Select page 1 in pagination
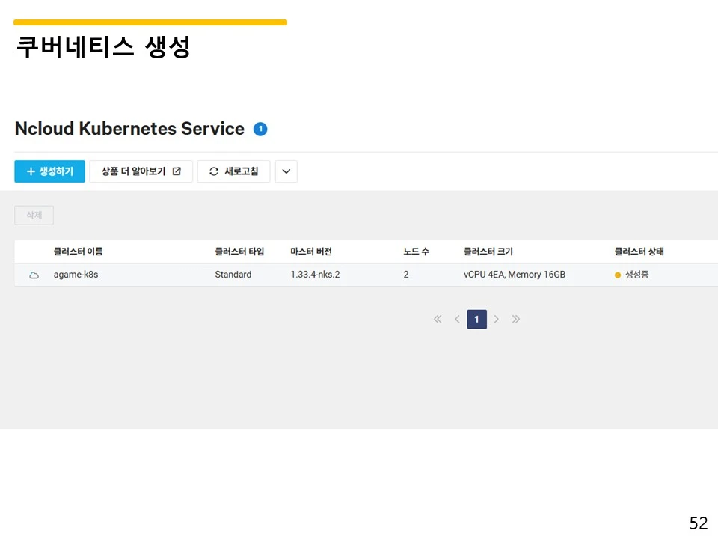This screenshot has height=539, width=718. pos(476,319)
